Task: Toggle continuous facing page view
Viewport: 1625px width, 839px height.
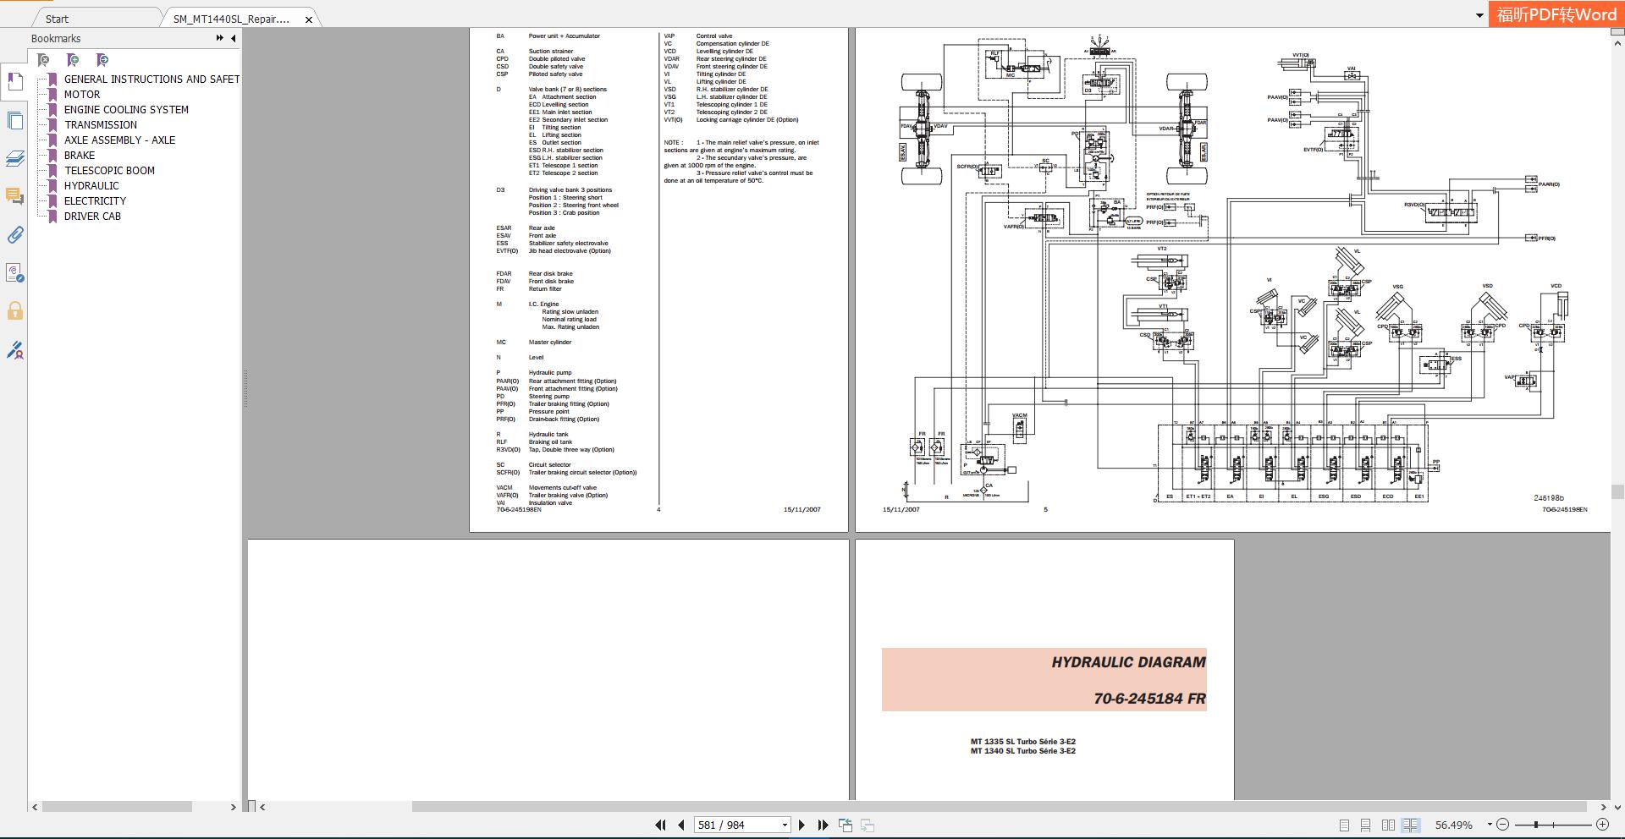Action: 1410,825
